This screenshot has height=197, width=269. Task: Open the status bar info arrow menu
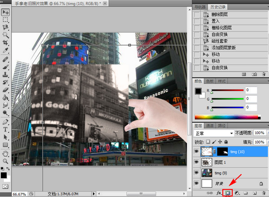point(94,194)
